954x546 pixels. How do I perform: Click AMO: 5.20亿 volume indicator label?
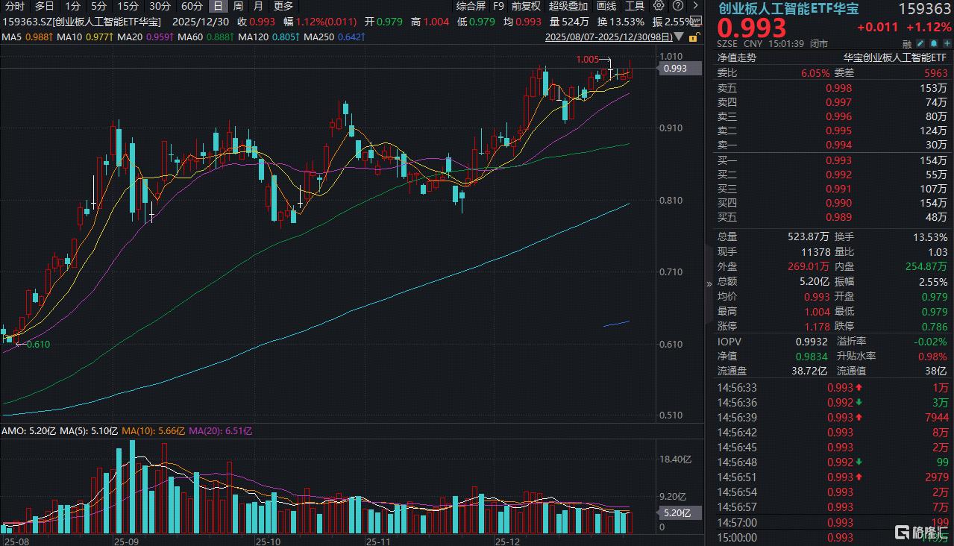pos(28,430)
